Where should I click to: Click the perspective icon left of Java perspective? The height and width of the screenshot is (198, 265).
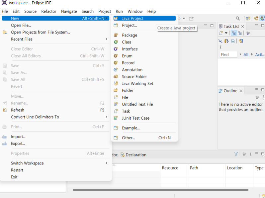click(x=256, y=18)
